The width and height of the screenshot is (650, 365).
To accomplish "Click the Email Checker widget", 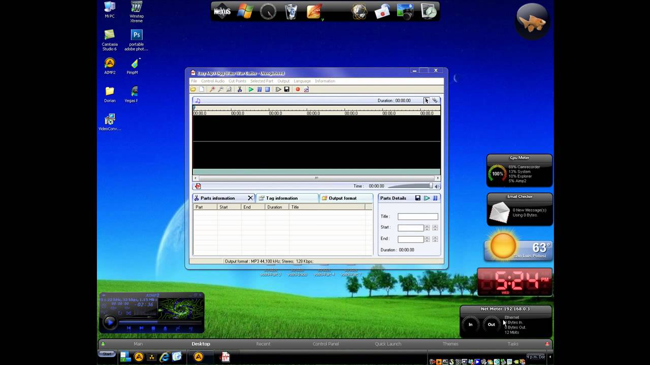I will [519, 209].
